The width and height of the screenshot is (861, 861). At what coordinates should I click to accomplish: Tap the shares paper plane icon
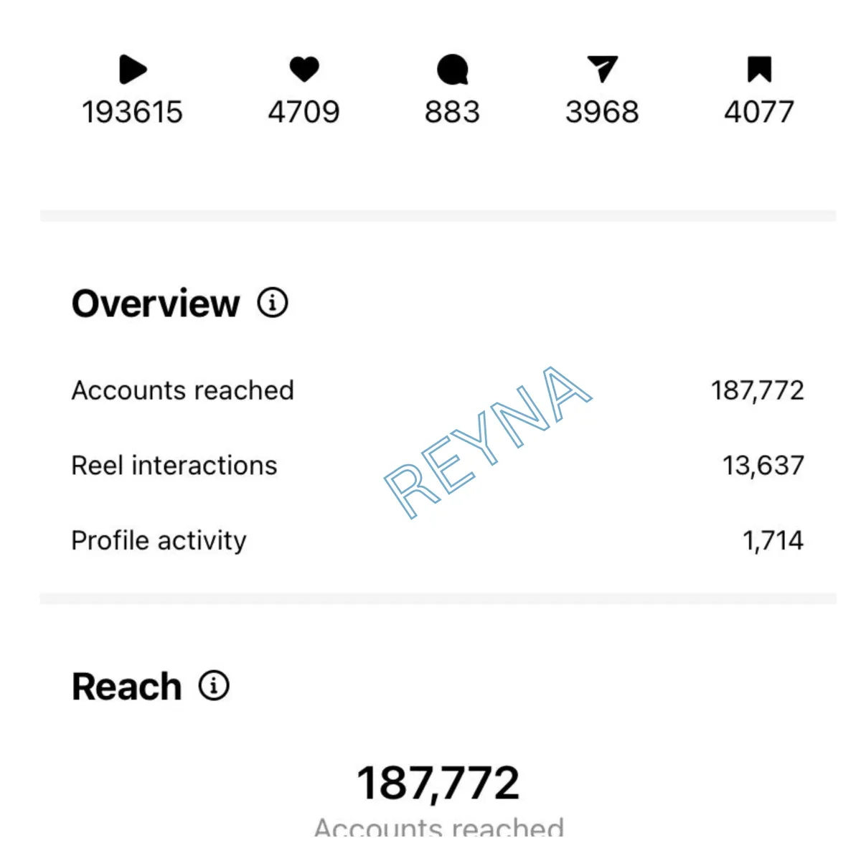(x=602, y=69)
